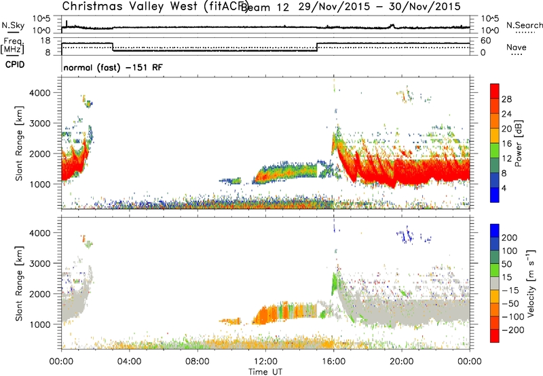Click the red bottom of the velocity colorbar

(x=495, y=336)
